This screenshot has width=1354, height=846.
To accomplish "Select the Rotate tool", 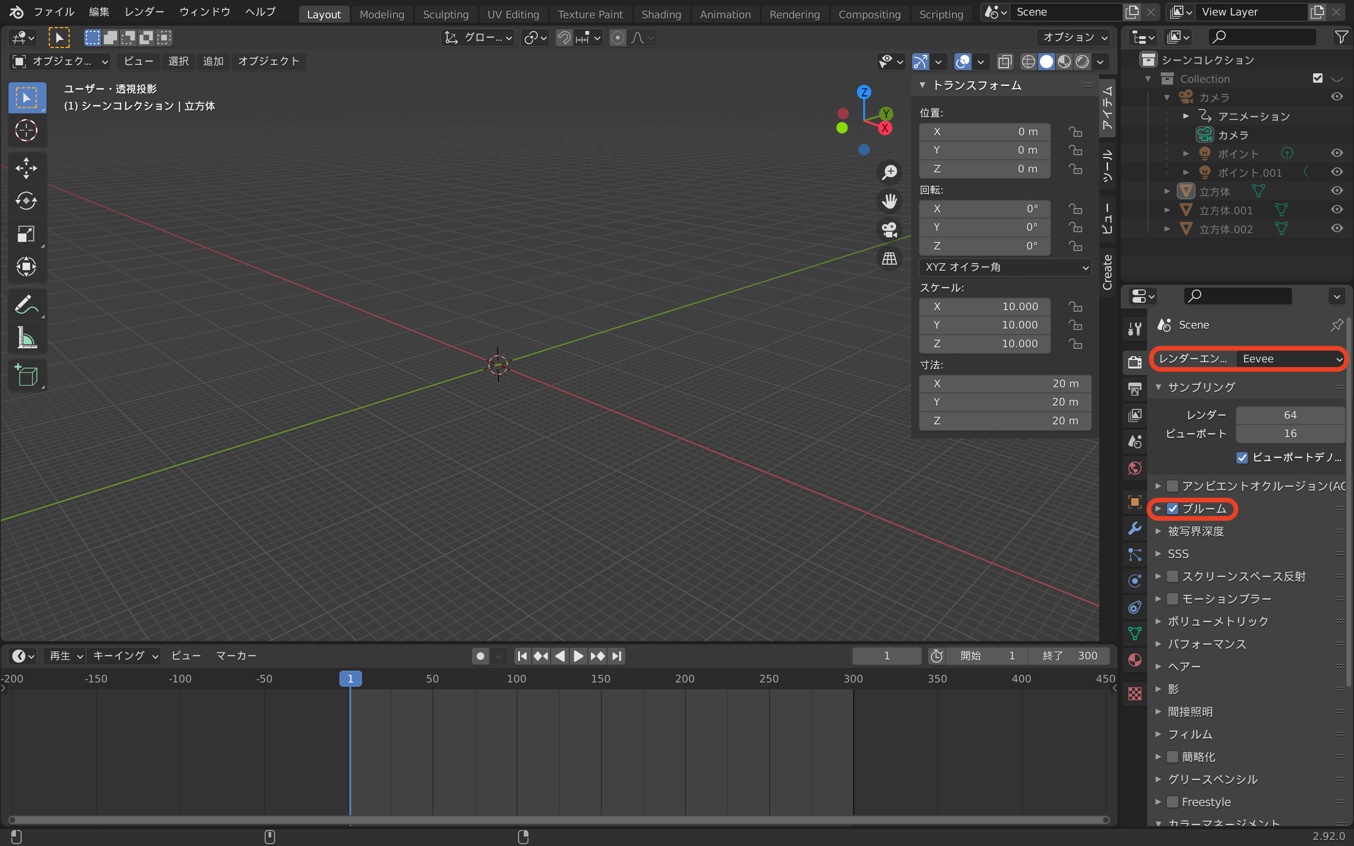I will (x=26, y=201).
